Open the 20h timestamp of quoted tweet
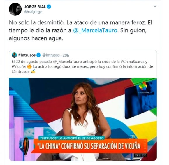This screenshot has width=169, height=165. point(66,55)
